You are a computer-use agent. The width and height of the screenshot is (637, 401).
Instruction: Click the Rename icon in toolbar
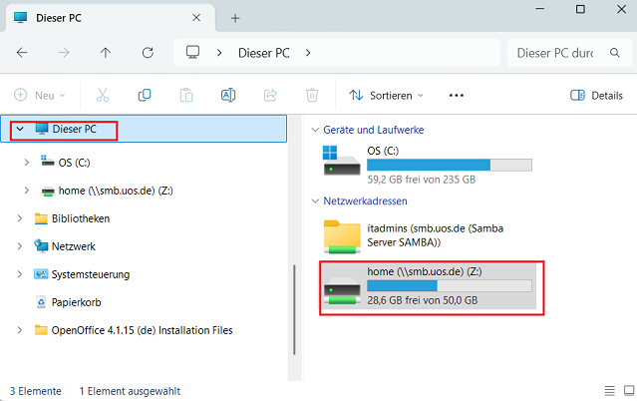click(227, 95)
